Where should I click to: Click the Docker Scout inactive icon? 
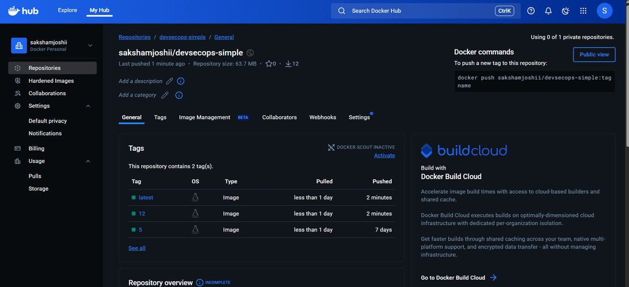(x=332, y=147)
